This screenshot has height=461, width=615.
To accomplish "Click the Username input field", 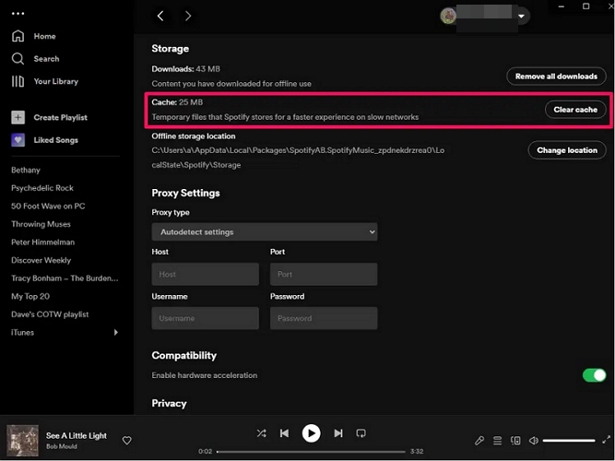I will pos(205,318).
